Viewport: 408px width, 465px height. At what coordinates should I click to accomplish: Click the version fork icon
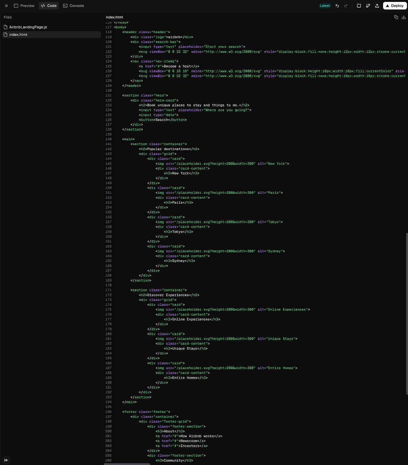click(368, 5)
